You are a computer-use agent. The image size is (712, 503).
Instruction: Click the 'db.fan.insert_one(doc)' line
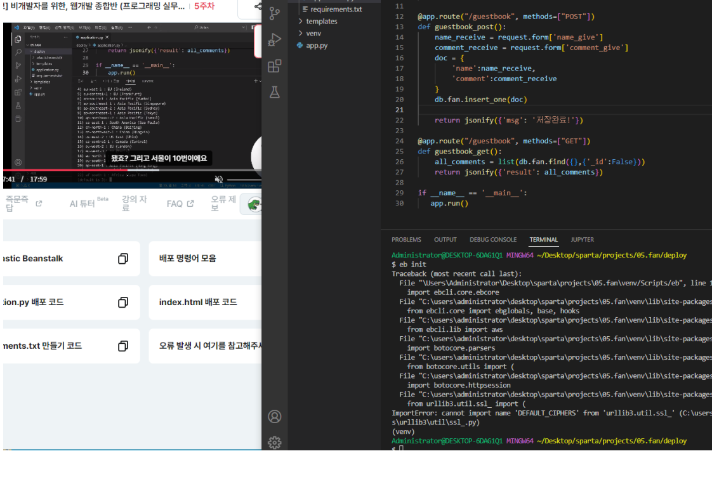pos(481,100)
